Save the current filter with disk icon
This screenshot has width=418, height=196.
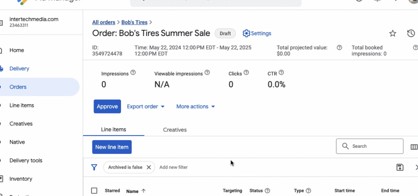pyautogui.click(x=400, y=167)
